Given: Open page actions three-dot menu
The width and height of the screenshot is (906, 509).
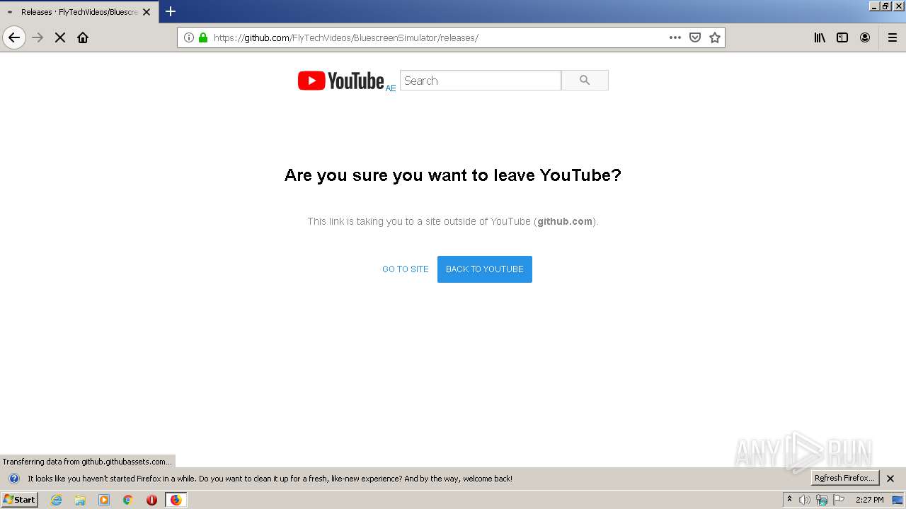Looking at the screenshot, I should [675, 37].
